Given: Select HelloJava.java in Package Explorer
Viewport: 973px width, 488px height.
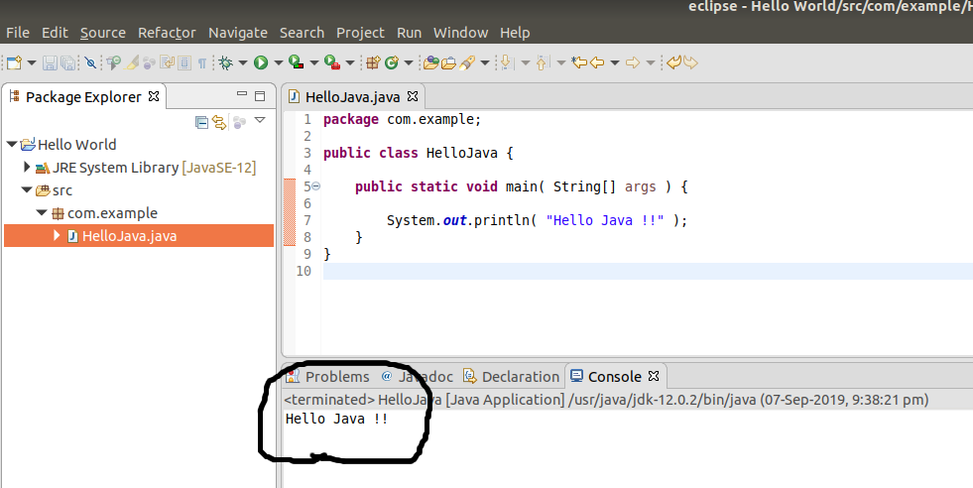Looking at the screenshot, I should click(139, 236).
